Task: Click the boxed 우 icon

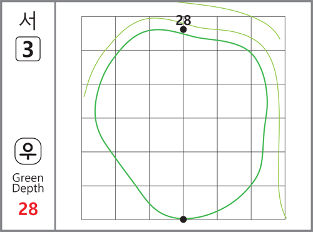Action: (x=28, y=151)
